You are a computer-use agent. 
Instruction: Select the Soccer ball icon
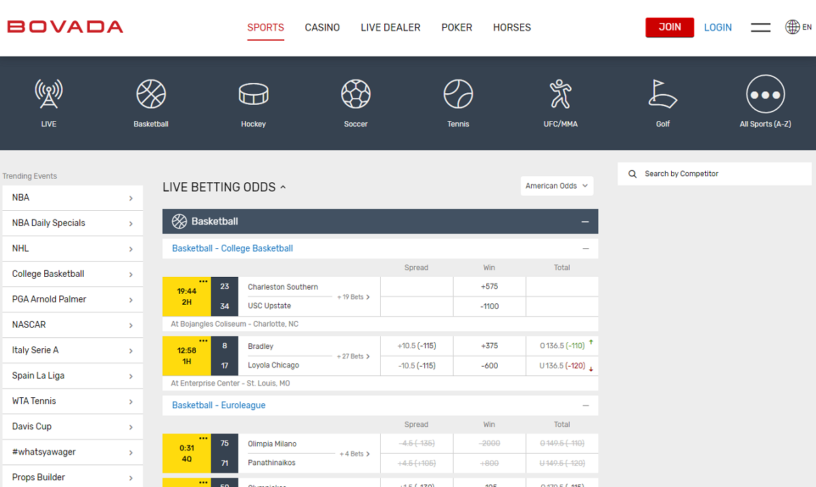[x=356, y=94]
